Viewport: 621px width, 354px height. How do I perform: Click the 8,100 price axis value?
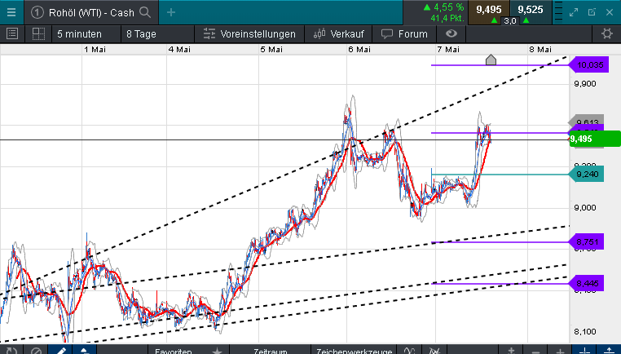point(585,332)
